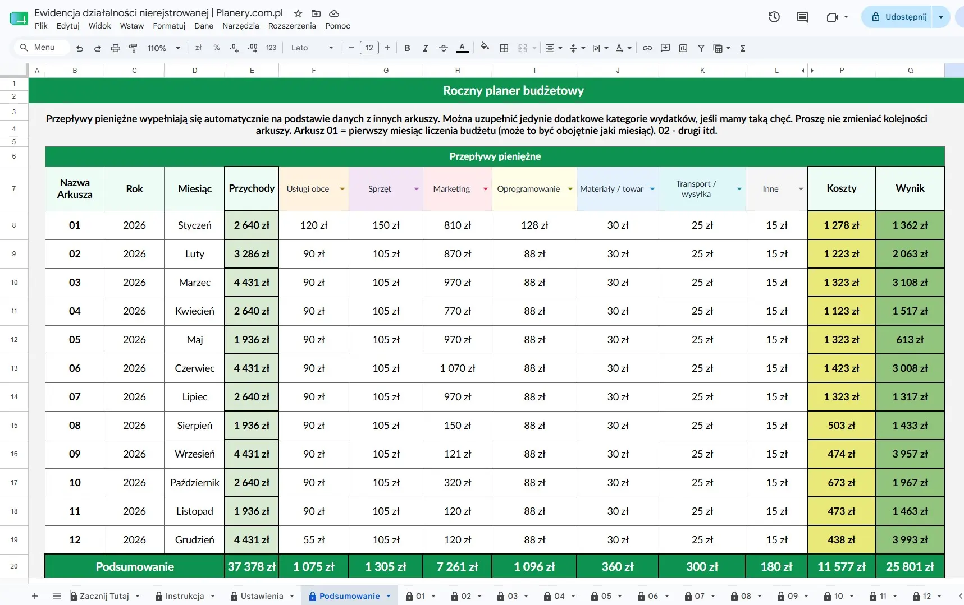This screenshot has width=964, height=605.
Task: Open horizontal align dropdown
Action: (x=554, y=48)
